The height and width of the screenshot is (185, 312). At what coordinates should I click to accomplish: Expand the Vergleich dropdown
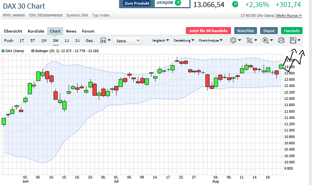(x=160, y=40)
